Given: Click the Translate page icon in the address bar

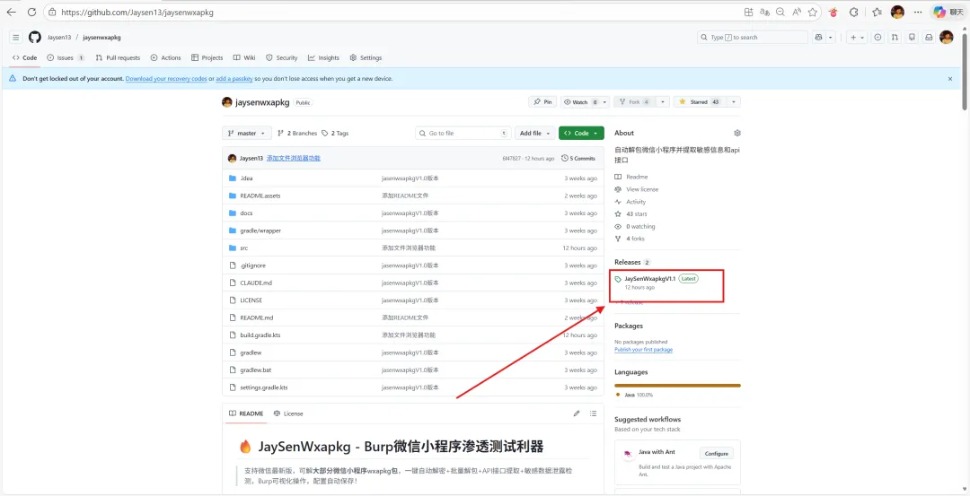Looking at the screenshot, I should pos(764,12).
